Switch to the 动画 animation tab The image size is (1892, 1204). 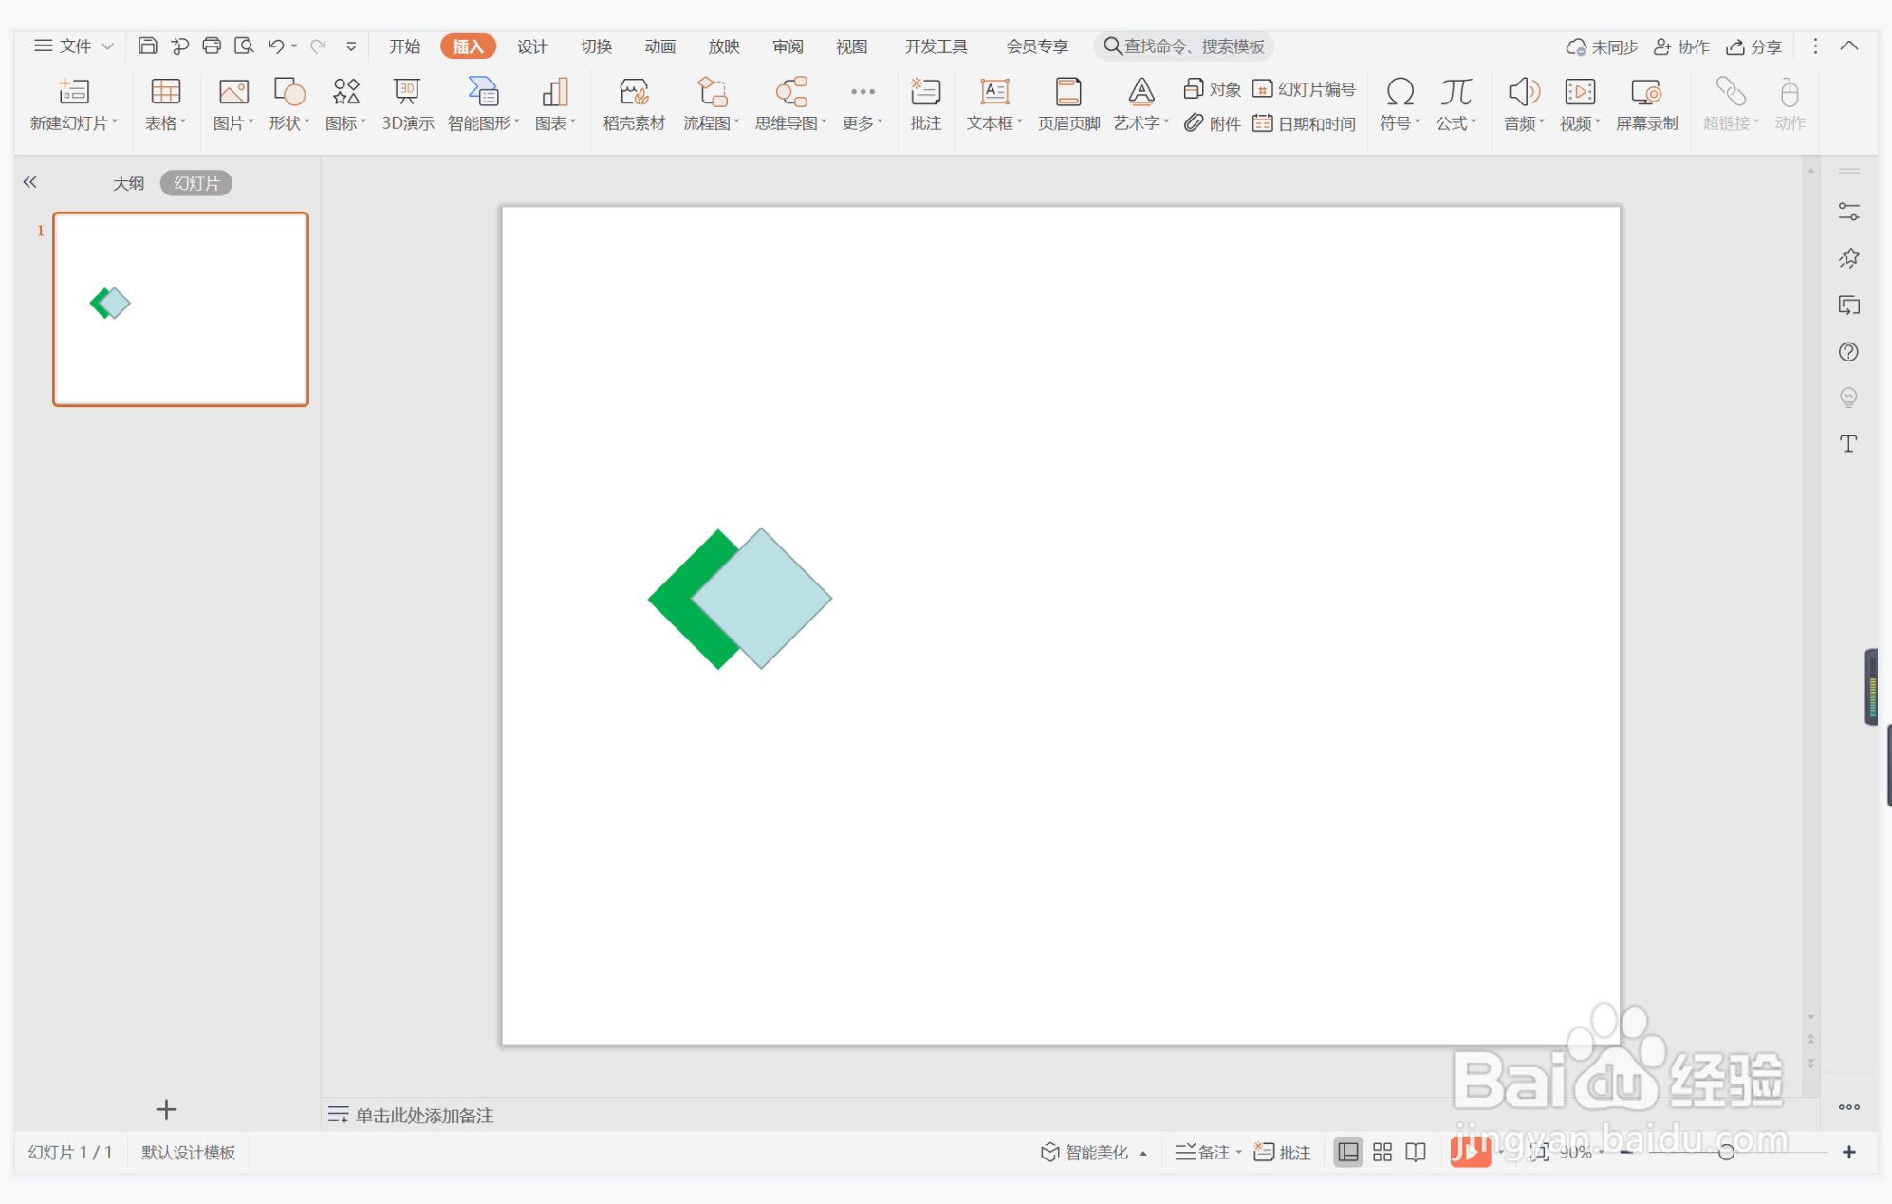[659, 46]
